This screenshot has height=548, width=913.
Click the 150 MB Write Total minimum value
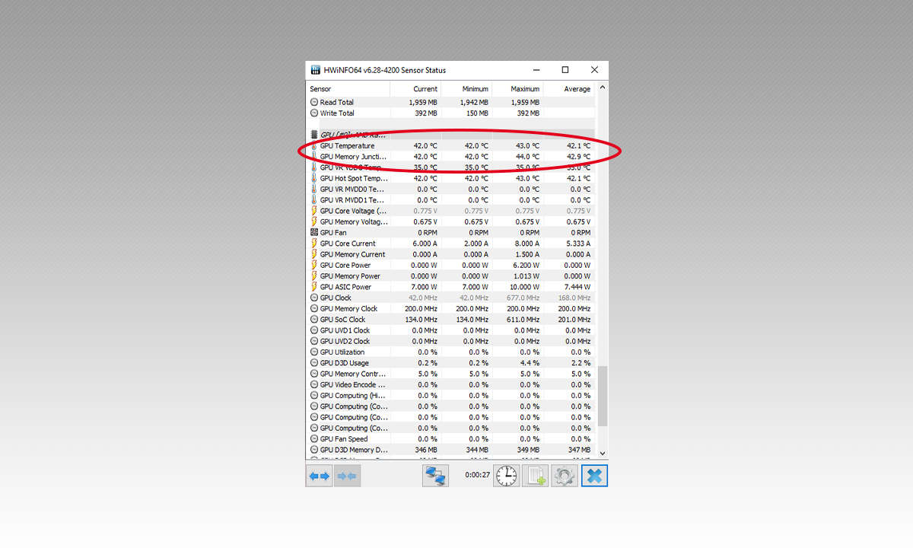tap(477, 113)
